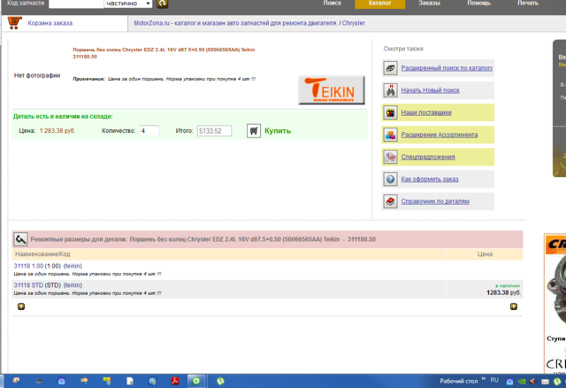Click the Цена column header

tap(485, 254)
